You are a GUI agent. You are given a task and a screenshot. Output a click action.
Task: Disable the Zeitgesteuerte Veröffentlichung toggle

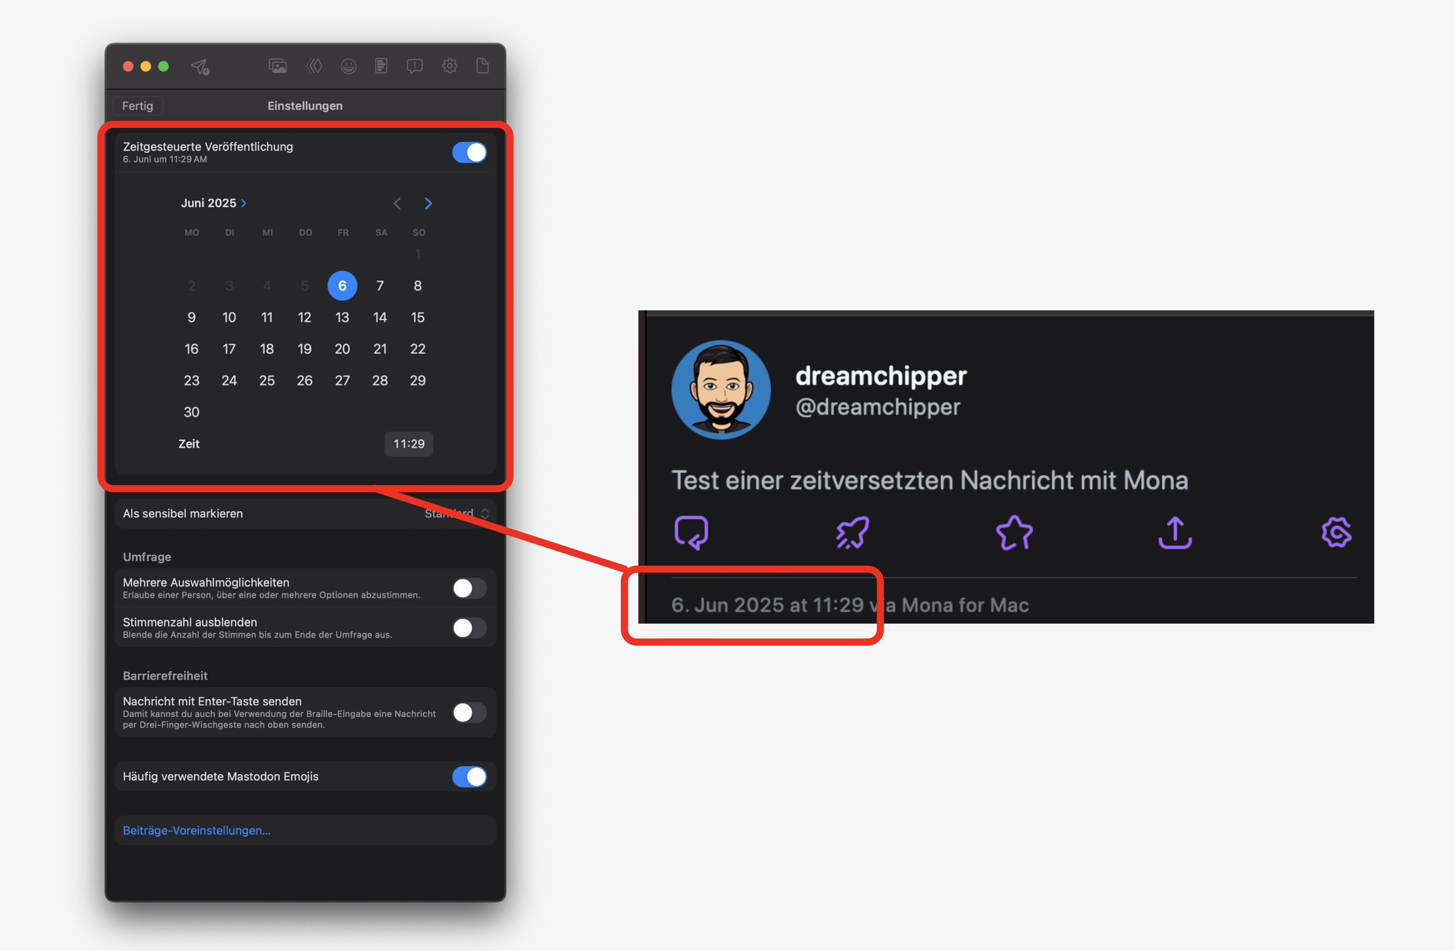tap(469, 152)
